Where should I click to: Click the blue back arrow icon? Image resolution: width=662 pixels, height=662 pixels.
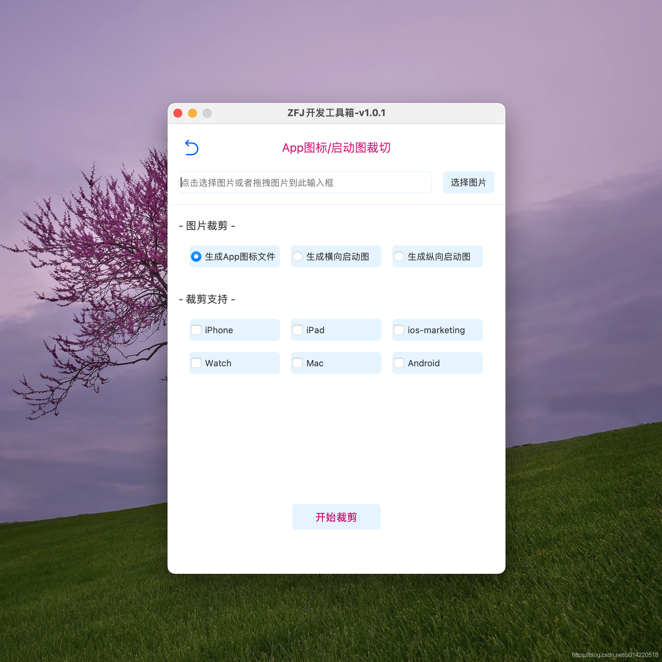(x=191, y=148)
